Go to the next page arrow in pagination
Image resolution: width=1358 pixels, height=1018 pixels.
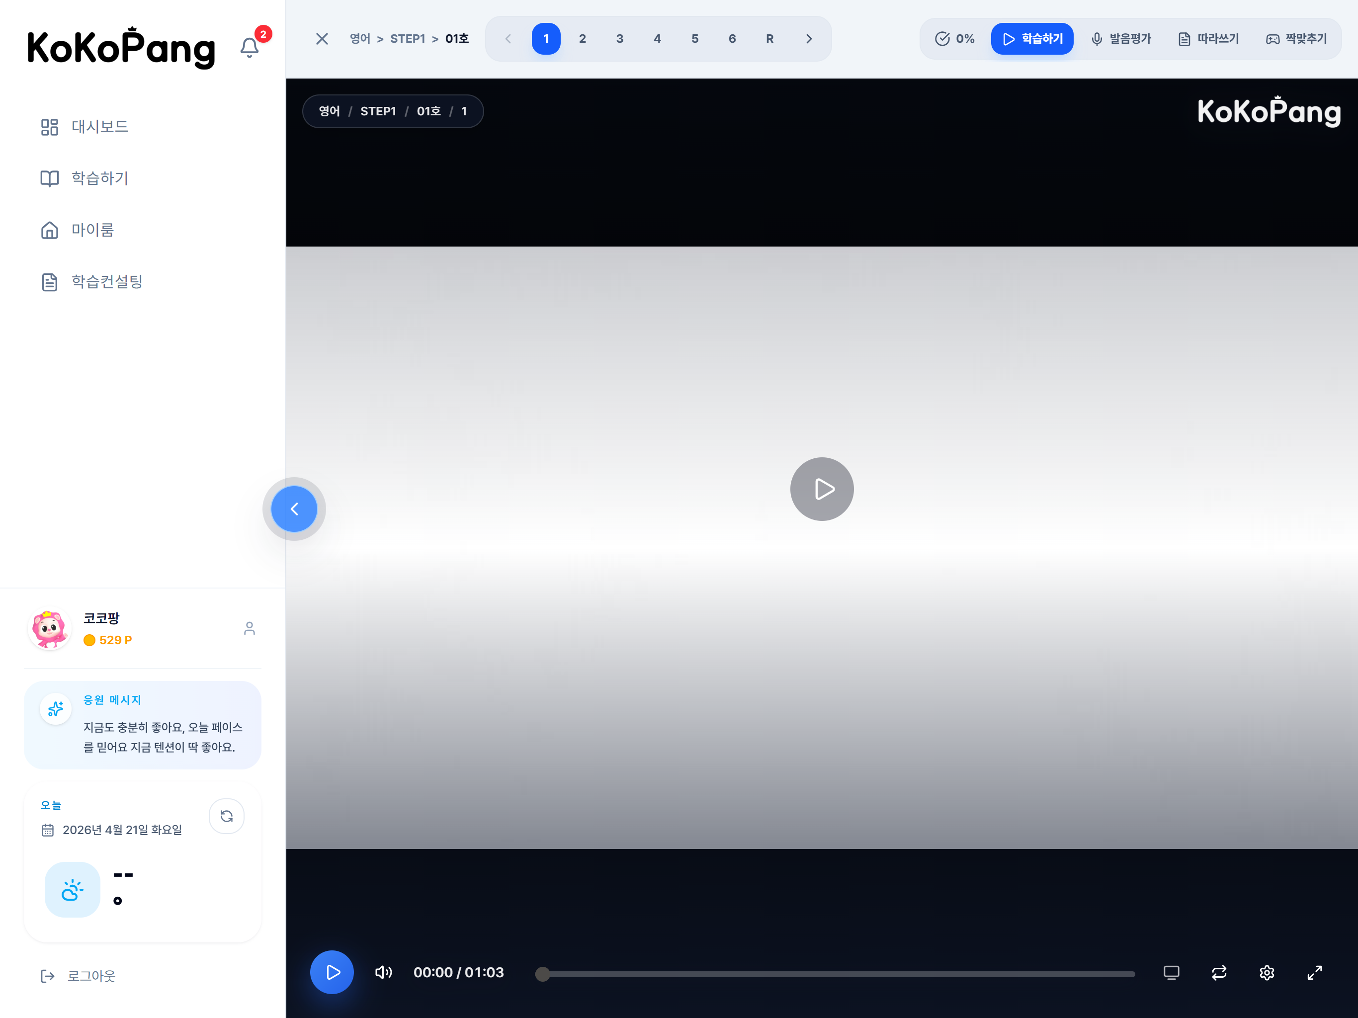coord(809,39)
